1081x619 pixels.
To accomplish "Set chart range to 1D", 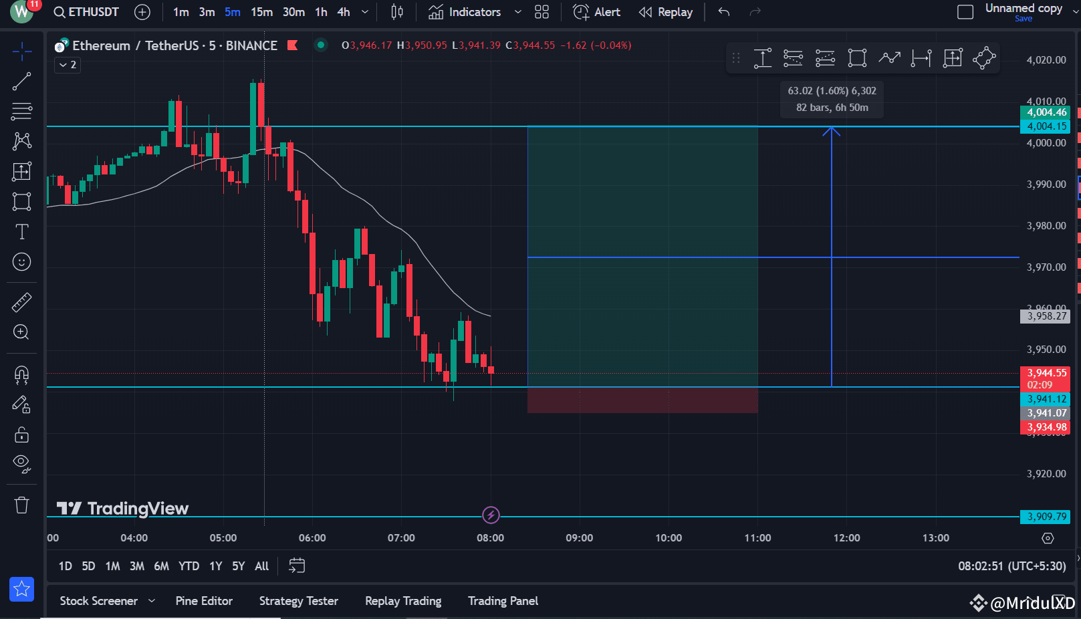I will click(x=65, y=566).
